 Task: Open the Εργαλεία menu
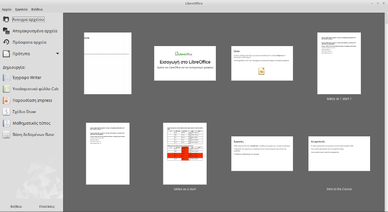pos(21,9)
